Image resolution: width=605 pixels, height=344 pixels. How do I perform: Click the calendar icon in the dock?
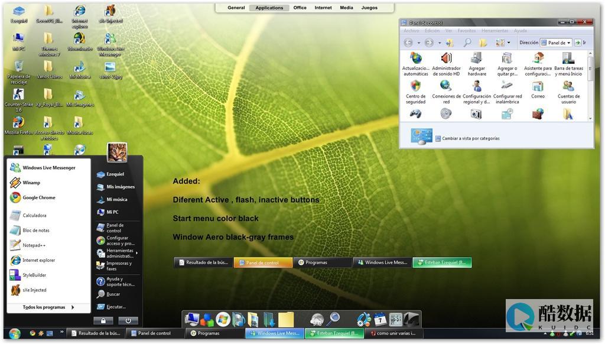pyautogui.click(x=380, y=320)
